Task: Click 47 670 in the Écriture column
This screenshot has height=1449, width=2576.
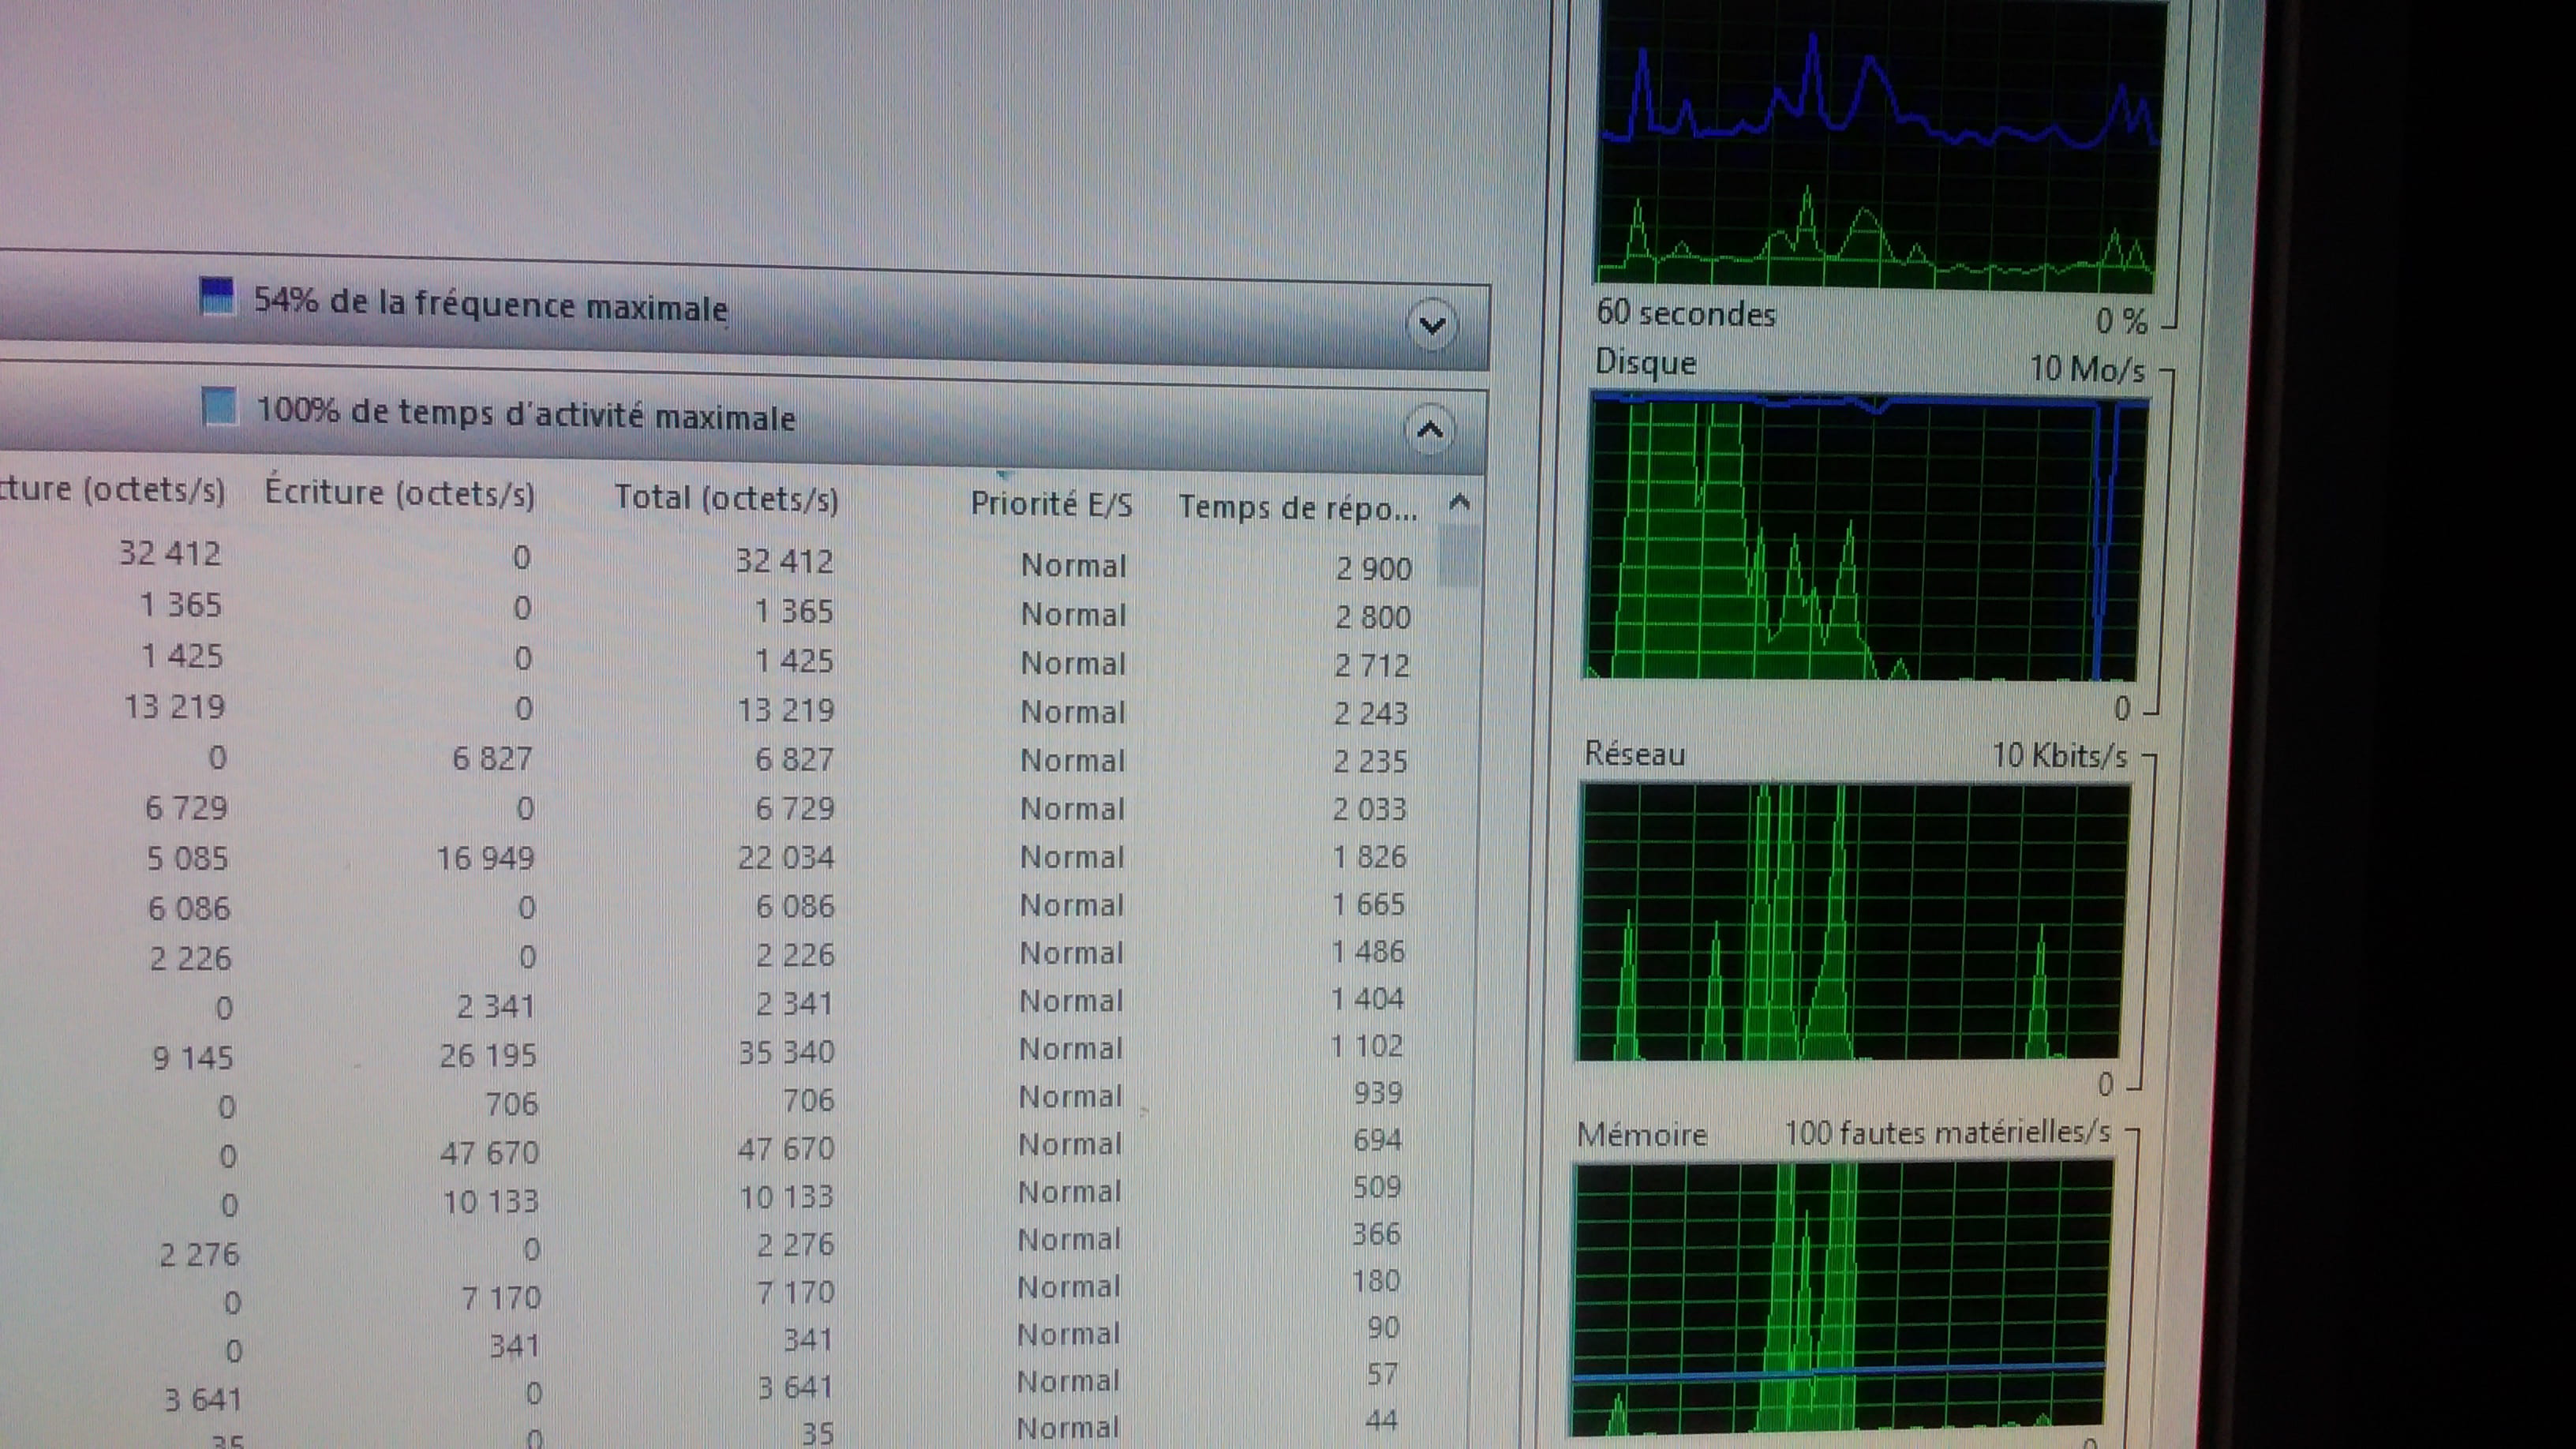Action: pos(490,1153)
